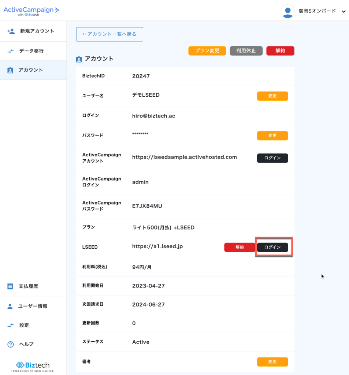
Task: Go back to account list
Action: (x=109, y=34)
